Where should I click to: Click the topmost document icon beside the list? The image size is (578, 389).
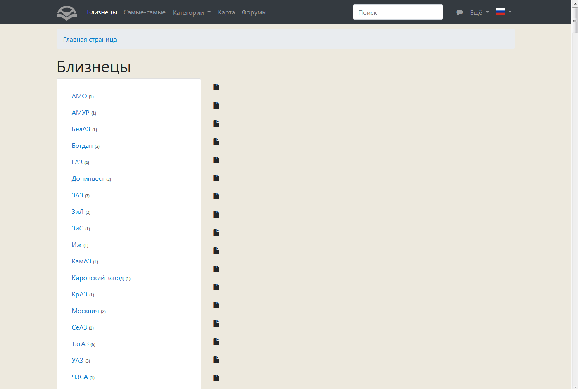[x=216, y=87]
